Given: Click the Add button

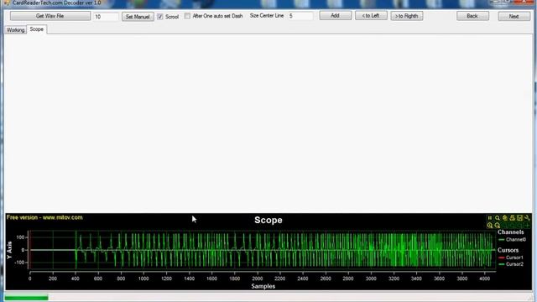Looking at the screenshot, I should 336,16.
